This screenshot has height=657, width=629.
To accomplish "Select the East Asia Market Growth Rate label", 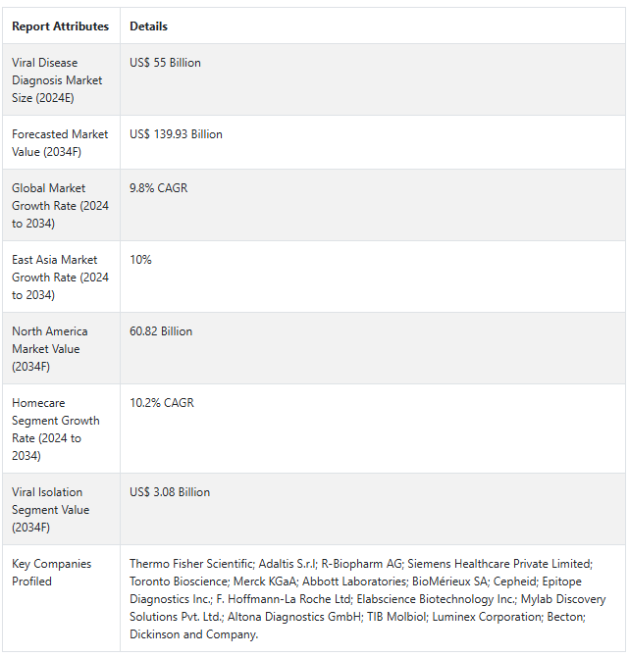I will point(60,278).
